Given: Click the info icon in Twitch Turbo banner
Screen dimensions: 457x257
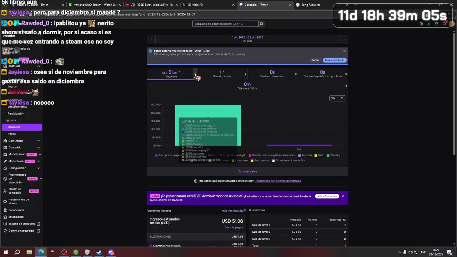Looking at the screenshot, I should tap(150, 51).
